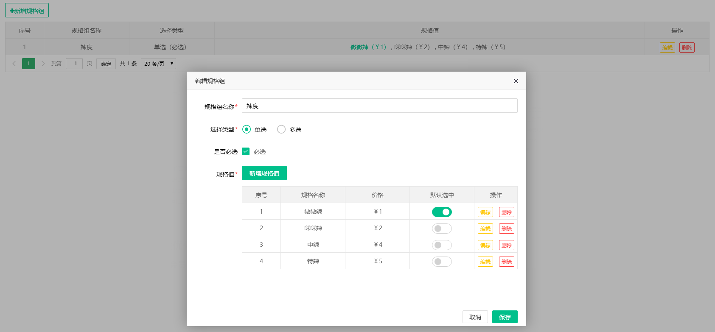Screen dimensions: 715x332
Task: Click the 新增规格组 plus button
Action: (x=27, y=11)
